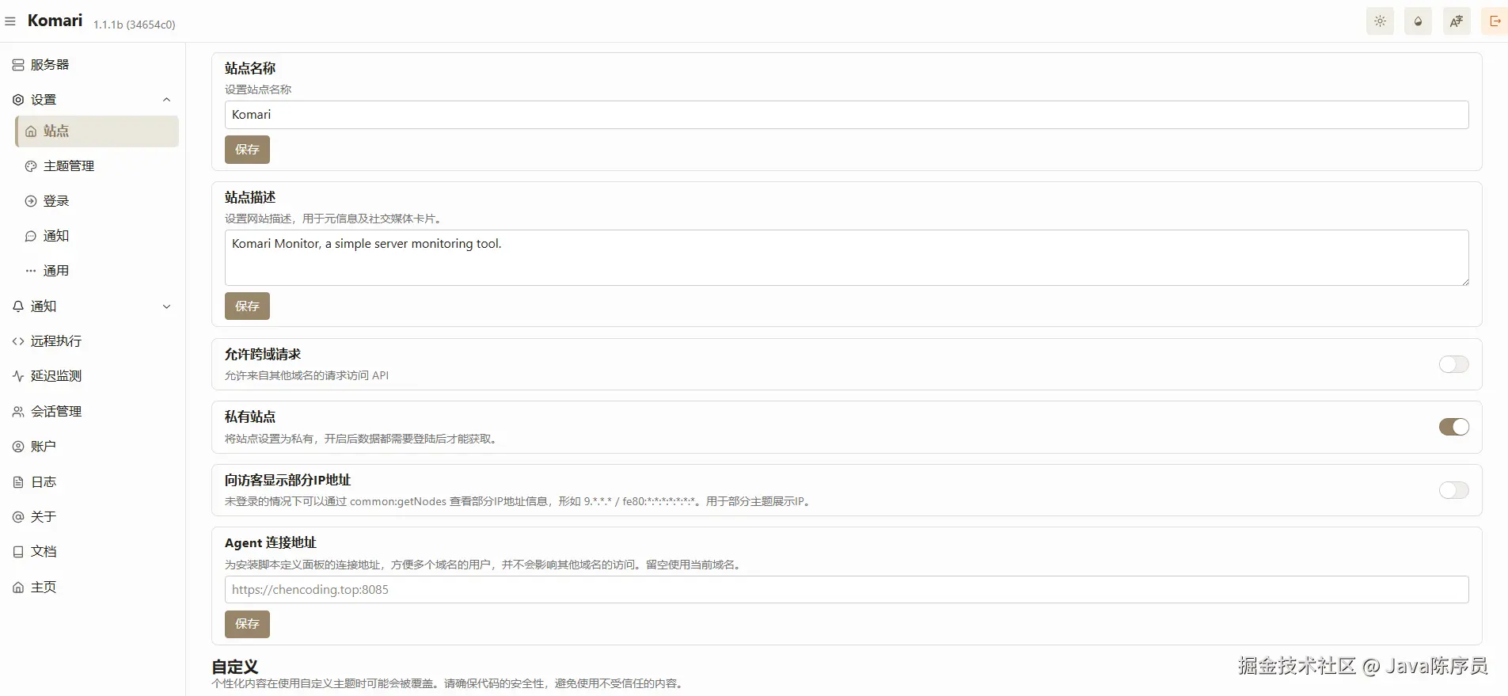Image resolution: width=1508 pixels, height=696 pixels.
Task: Click the pulse icon beside 延迟监测
Action: pos(18,376)
